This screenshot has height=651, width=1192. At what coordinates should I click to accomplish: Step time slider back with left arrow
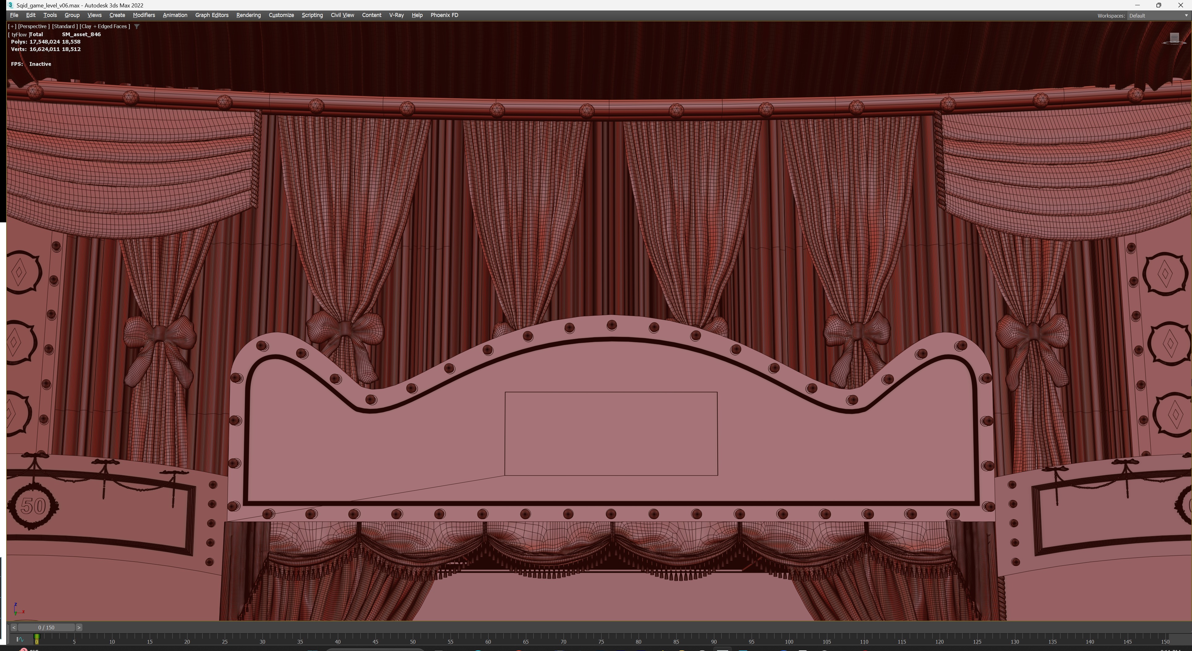point(14,628)
